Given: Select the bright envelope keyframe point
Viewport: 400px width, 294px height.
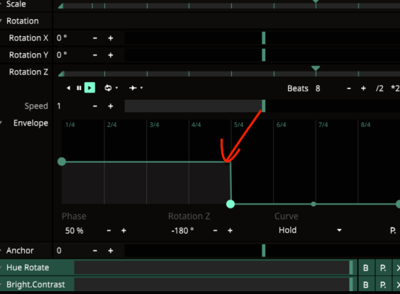Looking at the screenshot, I should [230, 204].
